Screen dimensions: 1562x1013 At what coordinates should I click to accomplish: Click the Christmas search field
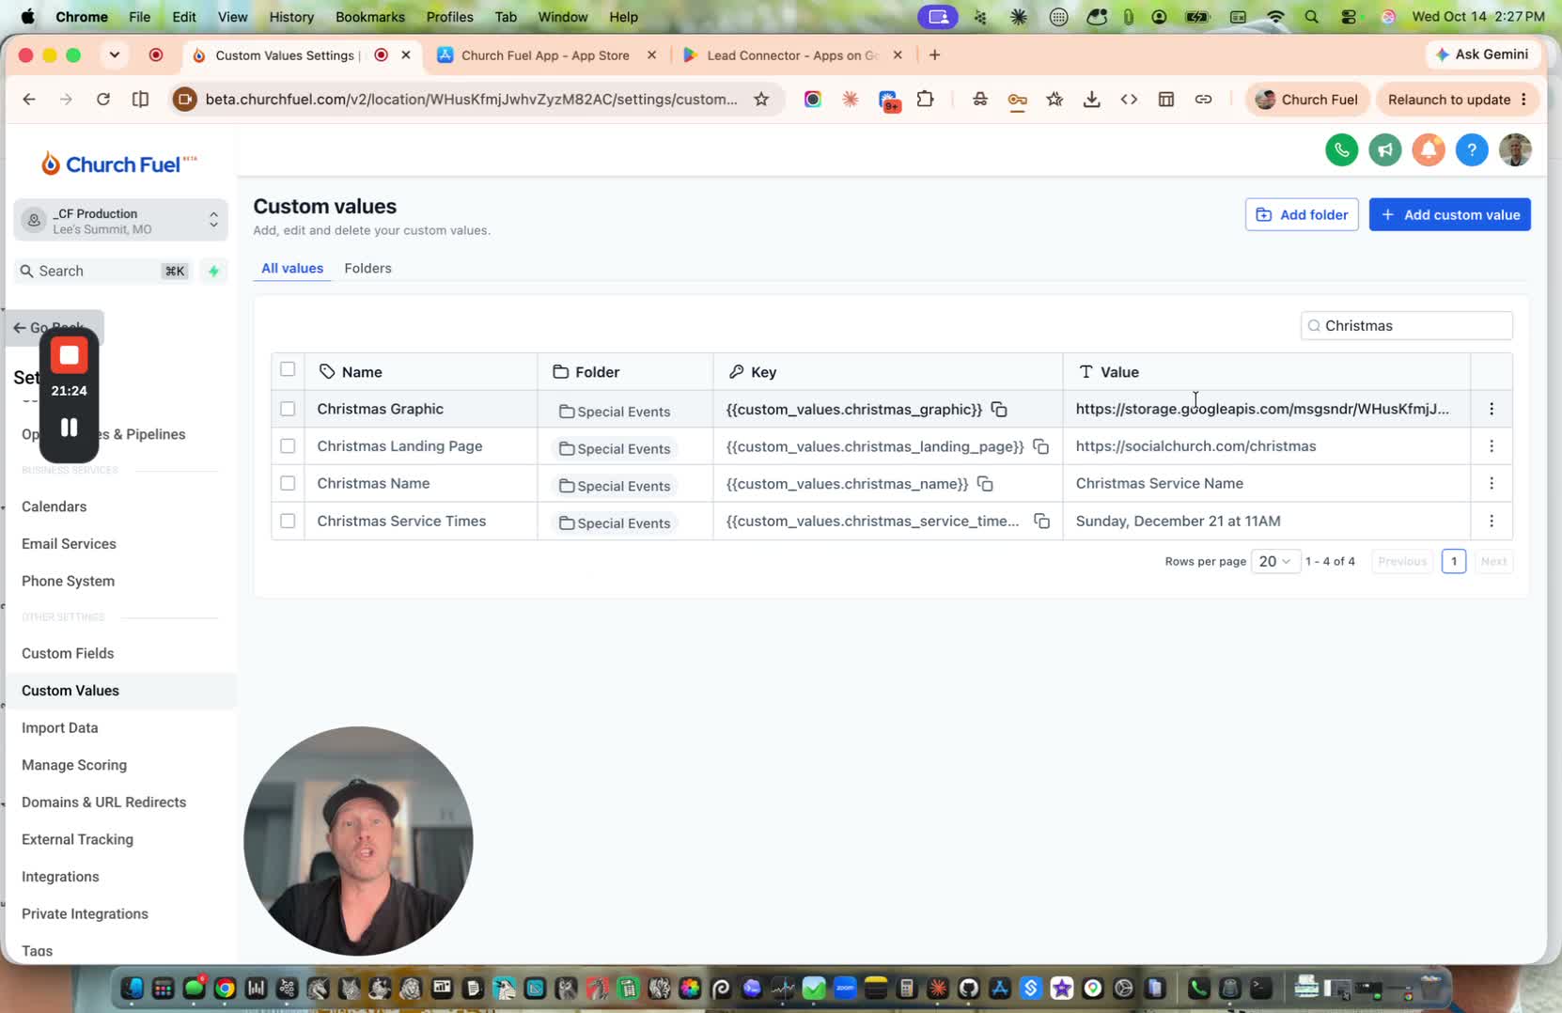[x=1406, y=325]
